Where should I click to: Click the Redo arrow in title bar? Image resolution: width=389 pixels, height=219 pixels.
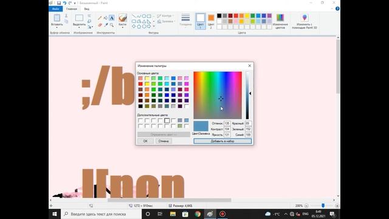(x=70, y=3)
